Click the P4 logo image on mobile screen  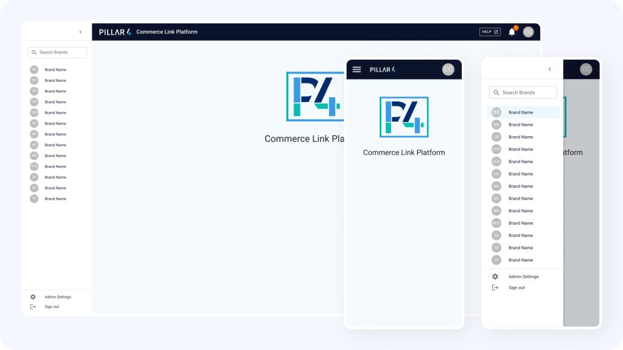click(404, 117)
